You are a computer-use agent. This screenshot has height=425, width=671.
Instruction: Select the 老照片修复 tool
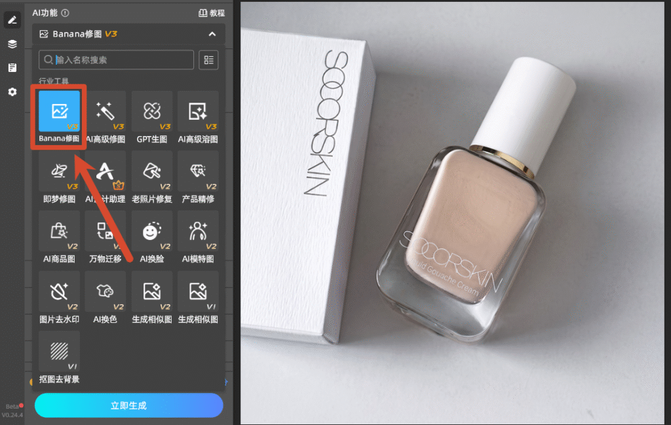(x=152, y=177)
